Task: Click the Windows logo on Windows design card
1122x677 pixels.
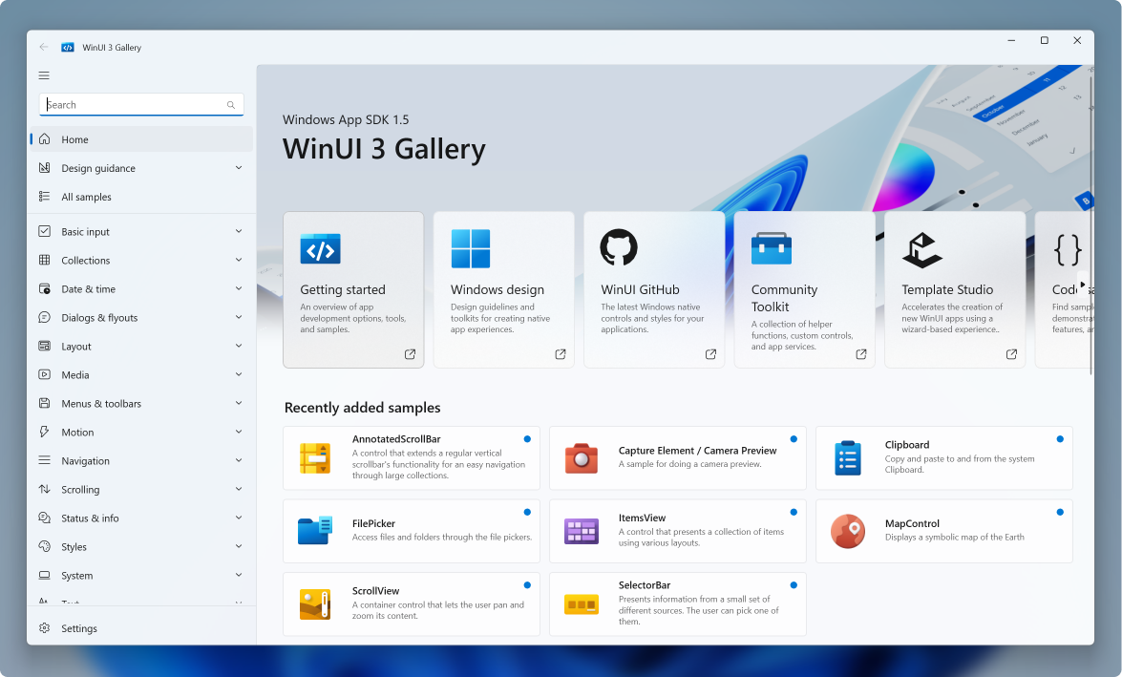Action: click(x=470, y=248)
